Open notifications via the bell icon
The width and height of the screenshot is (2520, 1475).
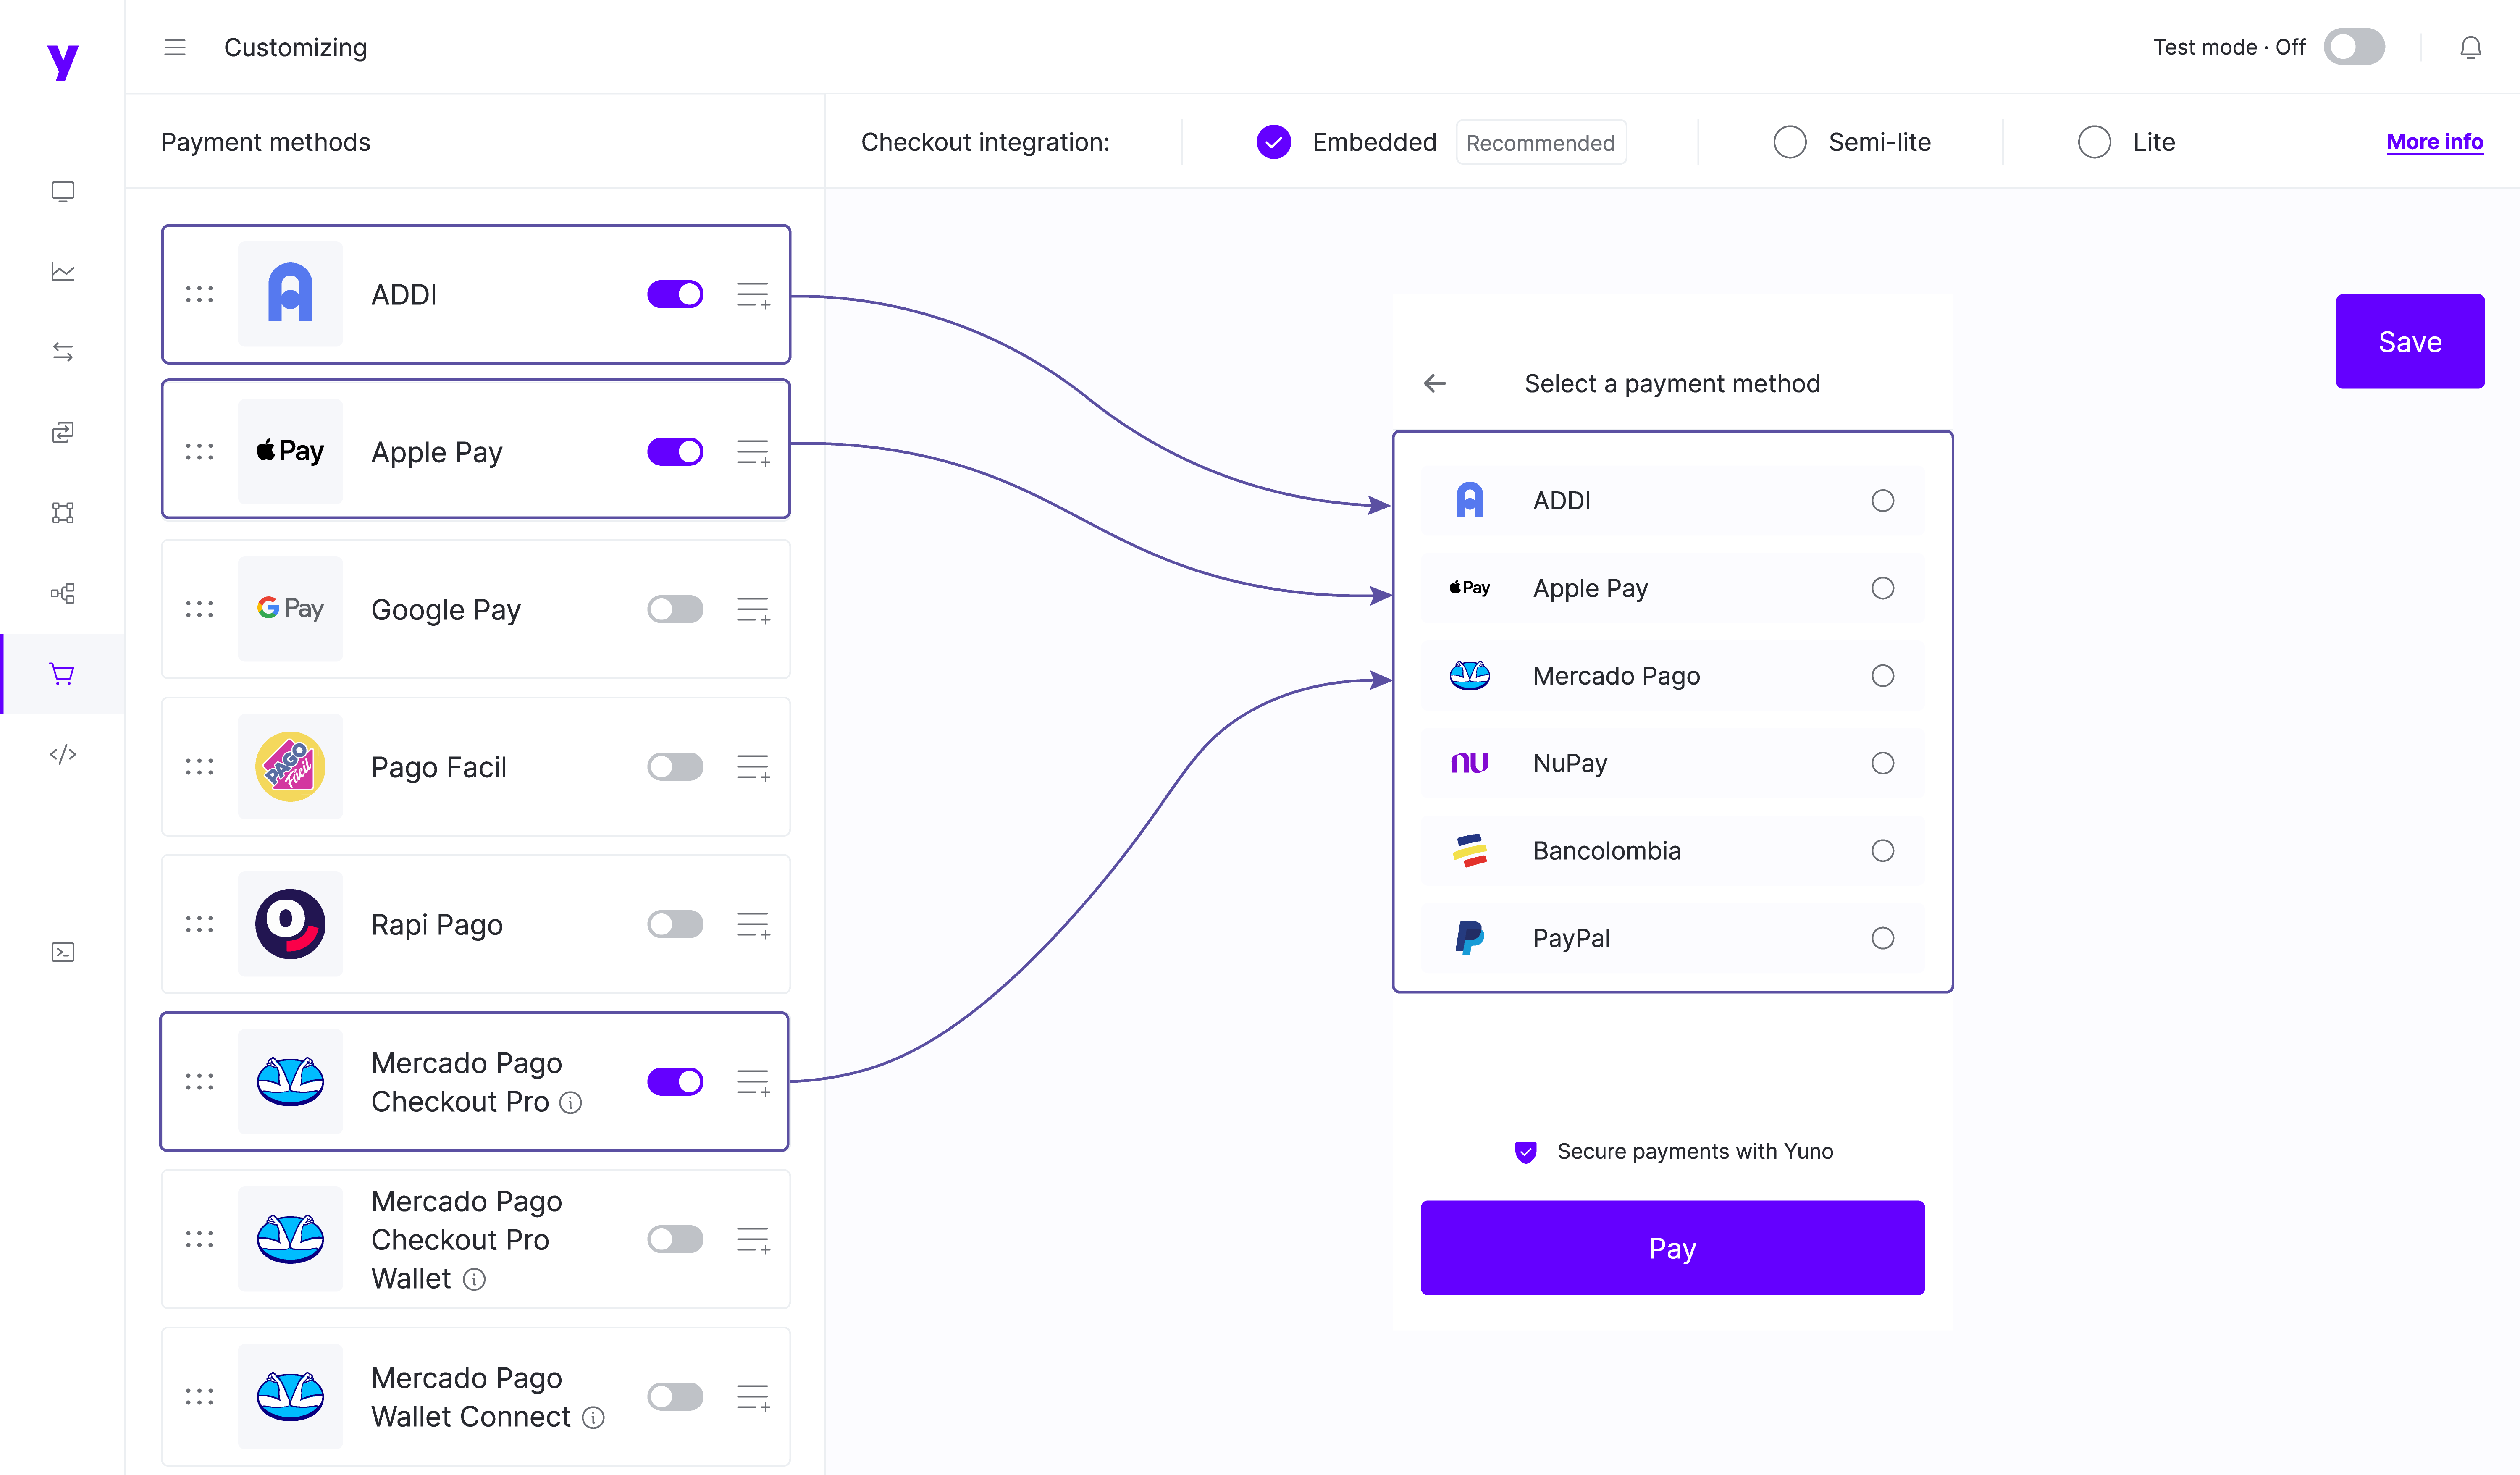coord(2471,47)
